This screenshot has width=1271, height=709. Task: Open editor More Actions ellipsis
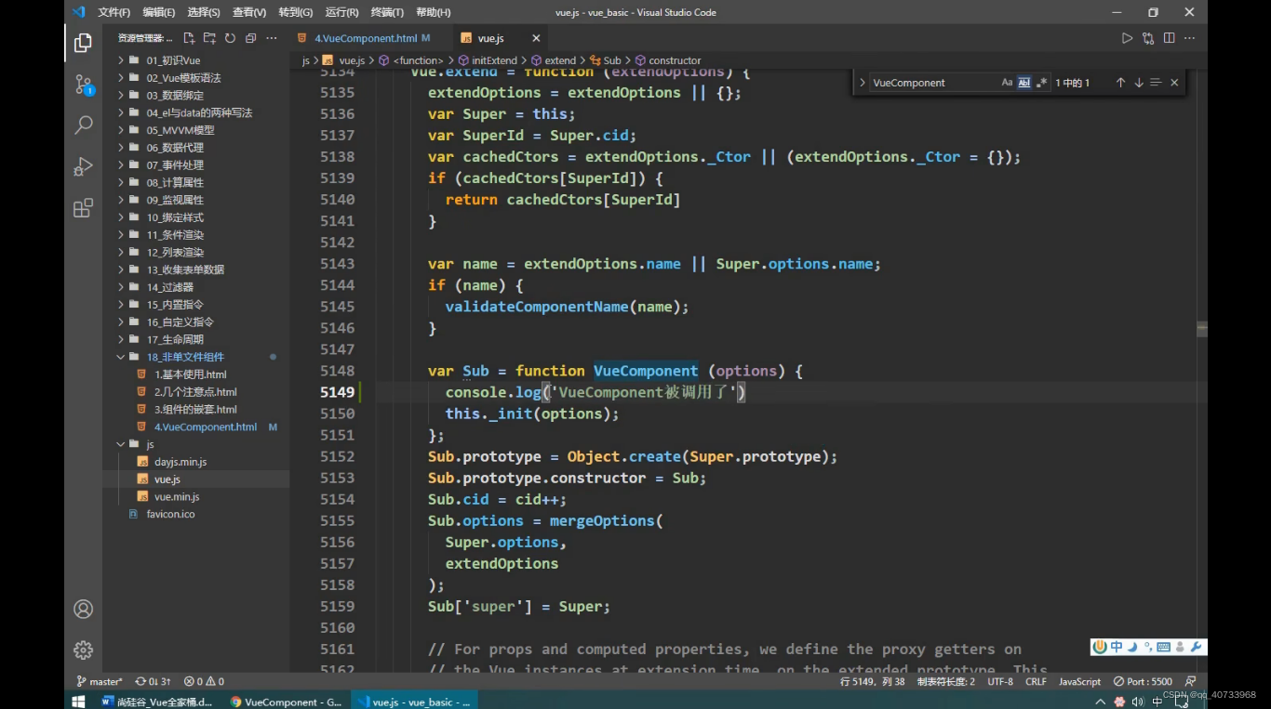[x=1189, y=38]
